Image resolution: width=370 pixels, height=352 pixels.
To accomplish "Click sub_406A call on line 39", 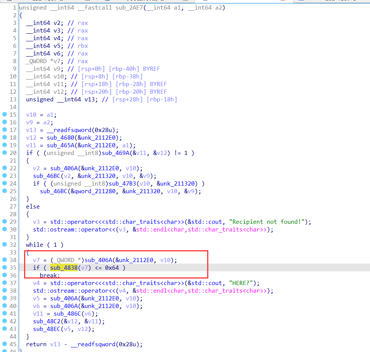I will (64, 298).
